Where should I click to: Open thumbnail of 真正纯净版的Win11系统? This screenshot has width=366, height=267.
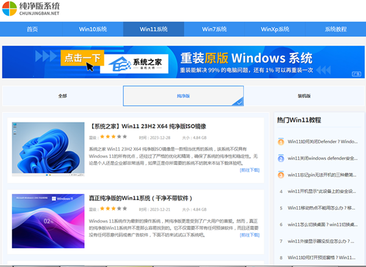pyautogui.click(x=47, y=221)
